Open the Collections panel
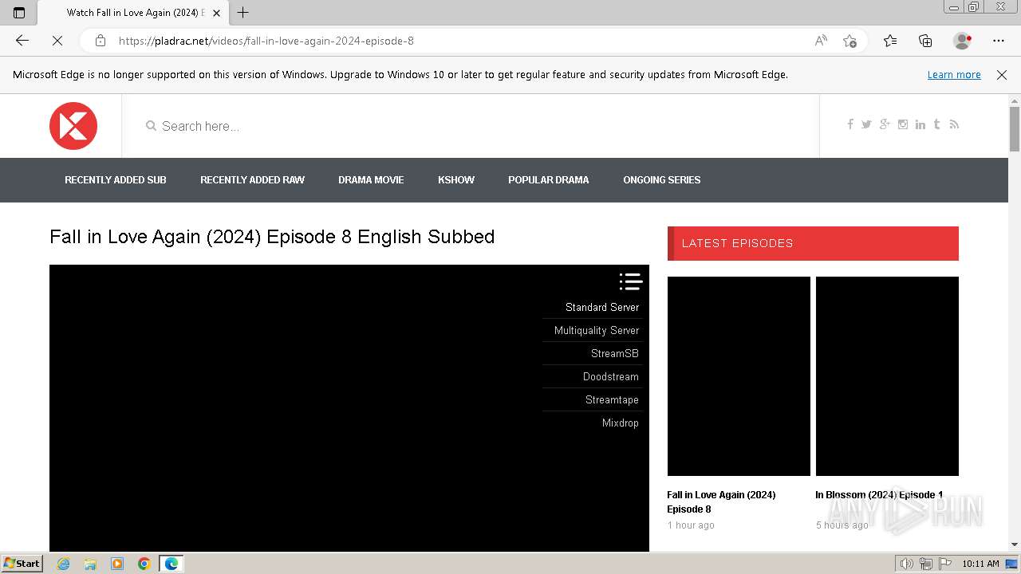The height and width of the screenshot is (574, 1021). [x=925, y=41]
